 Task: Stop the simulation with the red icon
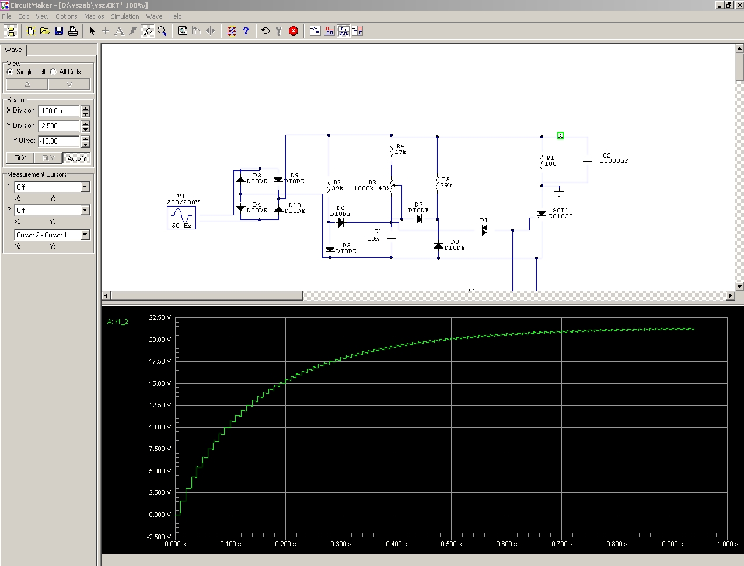[294, 31]
